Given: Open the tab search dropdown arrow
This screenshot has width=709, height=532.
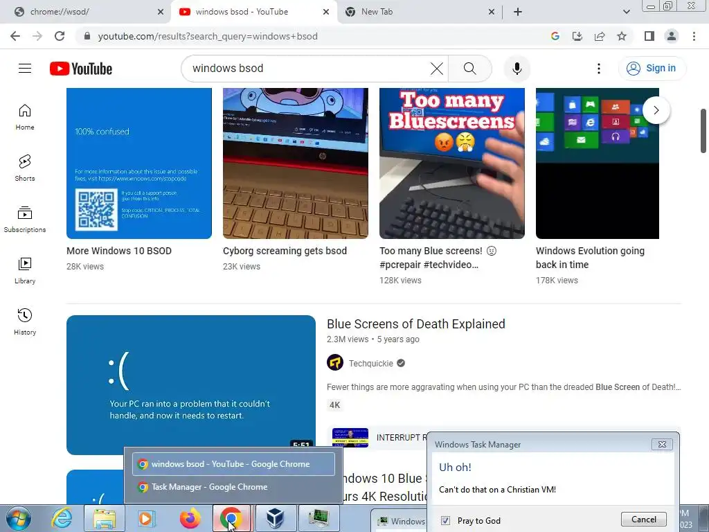Looking at the screenshot, I should pyautogui.click(x=626, y=12).
